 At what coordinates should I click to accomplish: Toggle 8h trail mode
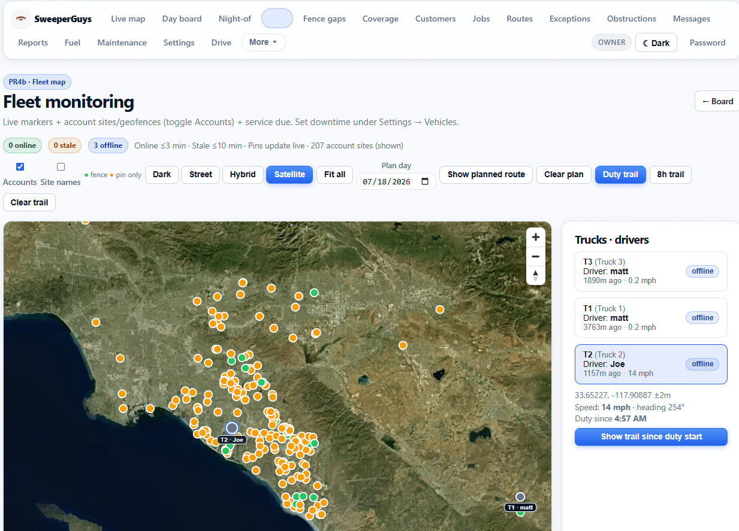(x=670, y=174)
